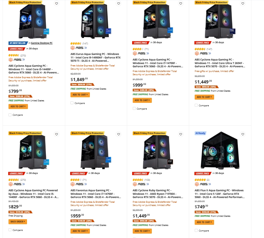Click heart icon on ABS Eurus Aqua PC
The image size is (264, 238).
point(119,4)
